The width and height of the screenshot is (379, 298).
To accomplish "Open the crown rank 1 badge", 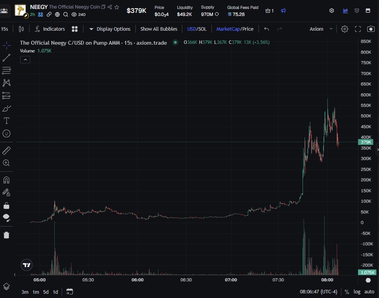I will [269, 10].
